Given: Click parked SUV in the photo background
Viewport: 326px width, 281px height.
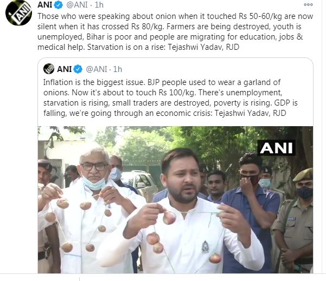Looking at the screenshot, I should 139,182.
